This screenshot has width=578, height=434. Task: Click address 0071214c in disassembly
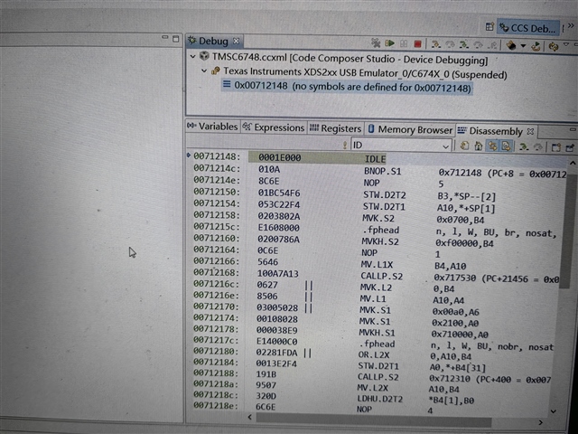click(x=217, y=169)
